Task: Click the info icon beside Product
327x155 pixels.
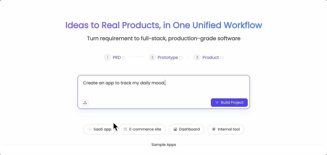Action: coord(222,58)
